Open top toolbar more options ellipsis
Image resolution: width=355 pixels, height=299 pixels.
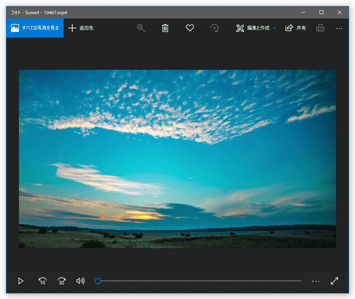click(x=339, y=28)
